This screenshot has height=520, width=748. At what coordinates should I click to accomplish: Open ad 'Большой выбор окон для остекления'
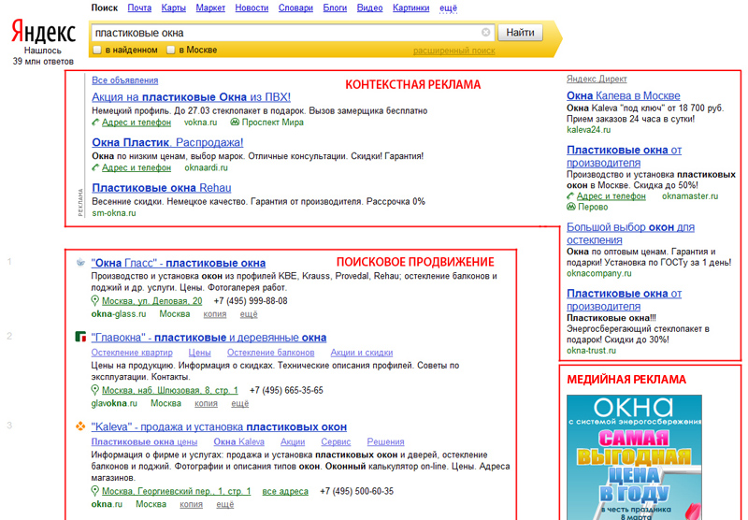coord(630,233)
